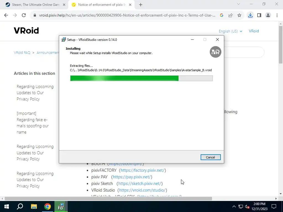Open Chrome from the taskbar
Image resolution: width=283 pixels, height=212 pixels.
coord(48,206)
